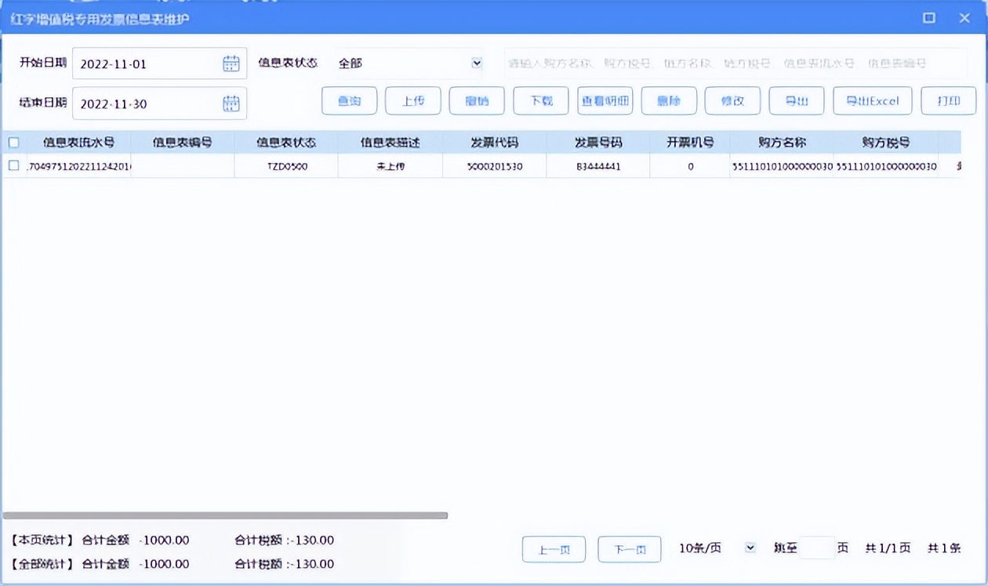Open 查看明细 to view invoice details
The width and height of the screenshot is (988, 586).
point(605,100)
